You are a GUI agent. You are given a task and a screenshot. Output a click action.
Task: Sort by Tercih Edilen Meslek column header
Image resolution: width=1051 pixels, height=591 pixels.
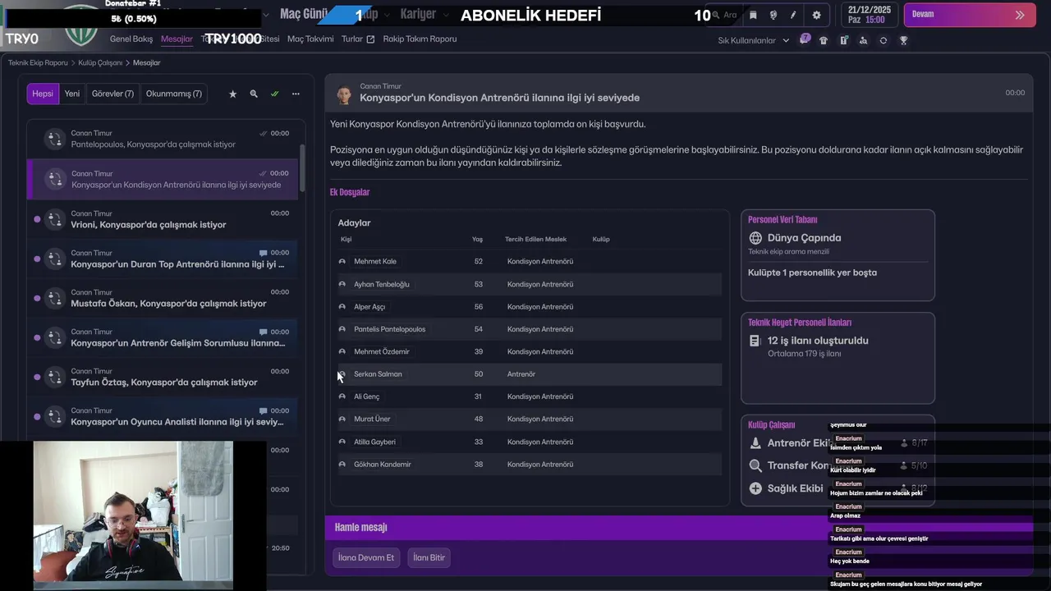[535, 240]
